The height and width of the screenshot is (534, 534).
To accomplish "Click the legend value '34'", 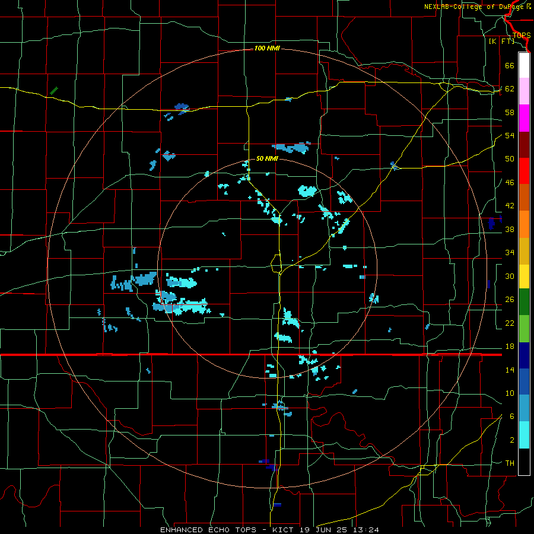I will [x=510, y=253].
